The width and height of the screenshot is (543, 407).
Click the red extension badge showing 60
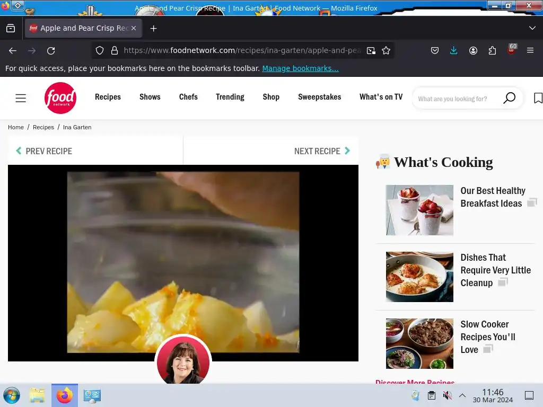click(x=512, y=49)
